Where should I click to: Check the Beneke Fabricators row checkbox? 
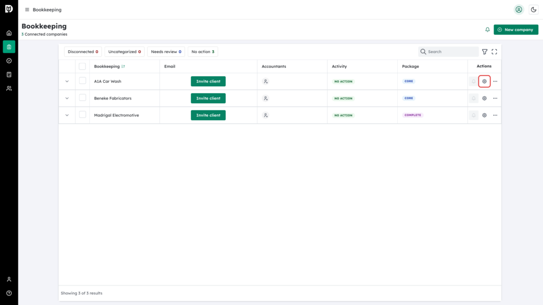pyautogui.click(x=82, y=97)
